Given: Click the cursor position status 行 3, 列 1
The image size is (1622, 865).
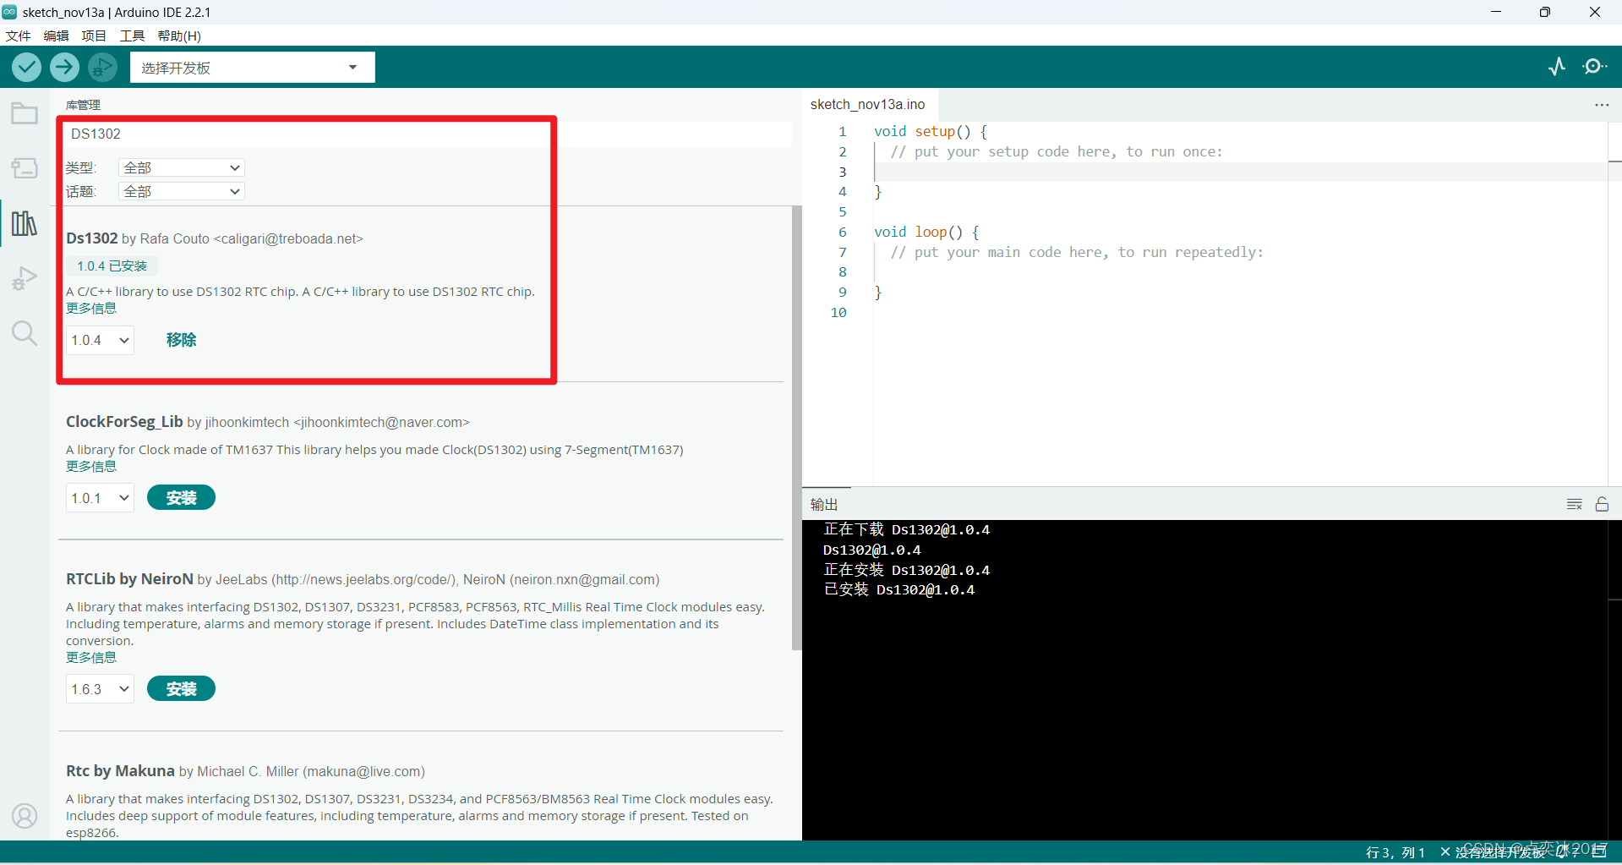Looking at the screenshot, I should (x=1395, y=852).
